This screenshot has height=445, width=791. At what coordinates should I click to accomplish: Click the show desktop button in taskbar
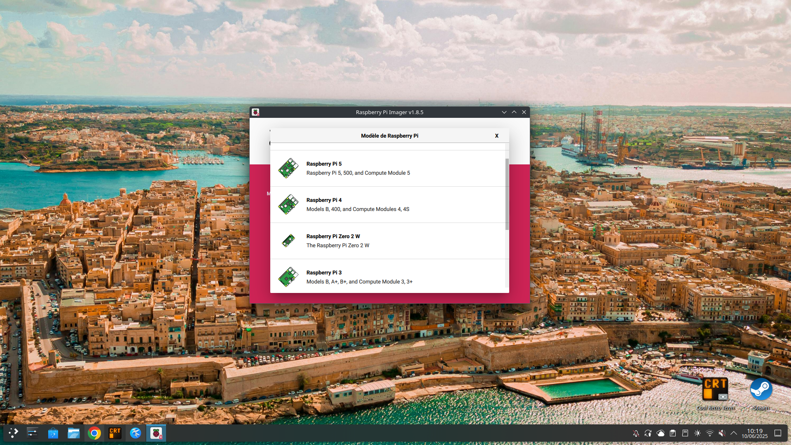778,433
